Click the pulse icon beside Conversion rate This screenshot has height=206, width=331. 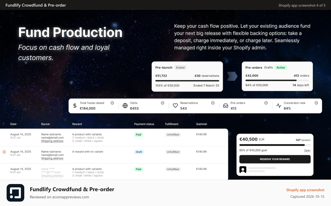pyautogui.click(x=279, y=106)
